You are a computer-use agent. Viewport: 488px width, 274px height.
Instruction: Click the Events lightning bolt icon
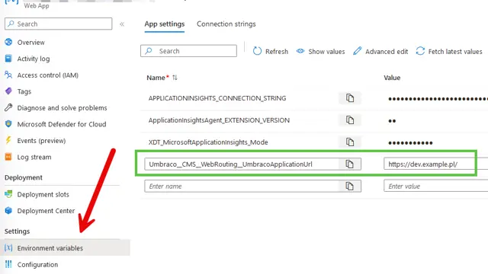coord(8,140)
